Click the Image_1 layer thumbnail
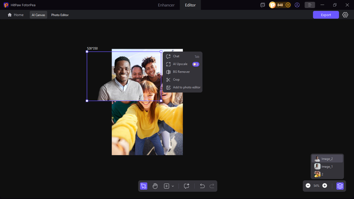Image resolution: width=354 pixels, height=199 pixels. pos(317,167)
